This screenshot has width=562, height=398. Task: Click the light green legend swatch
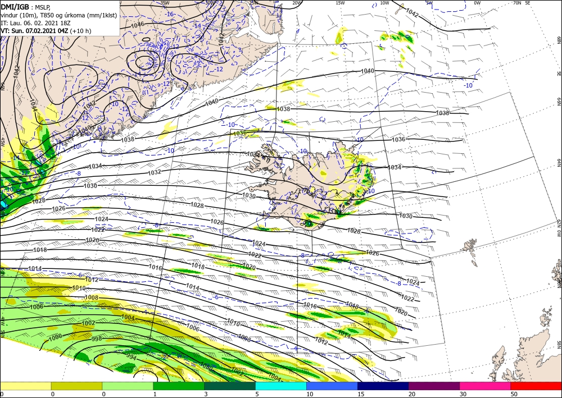point(128,386)
